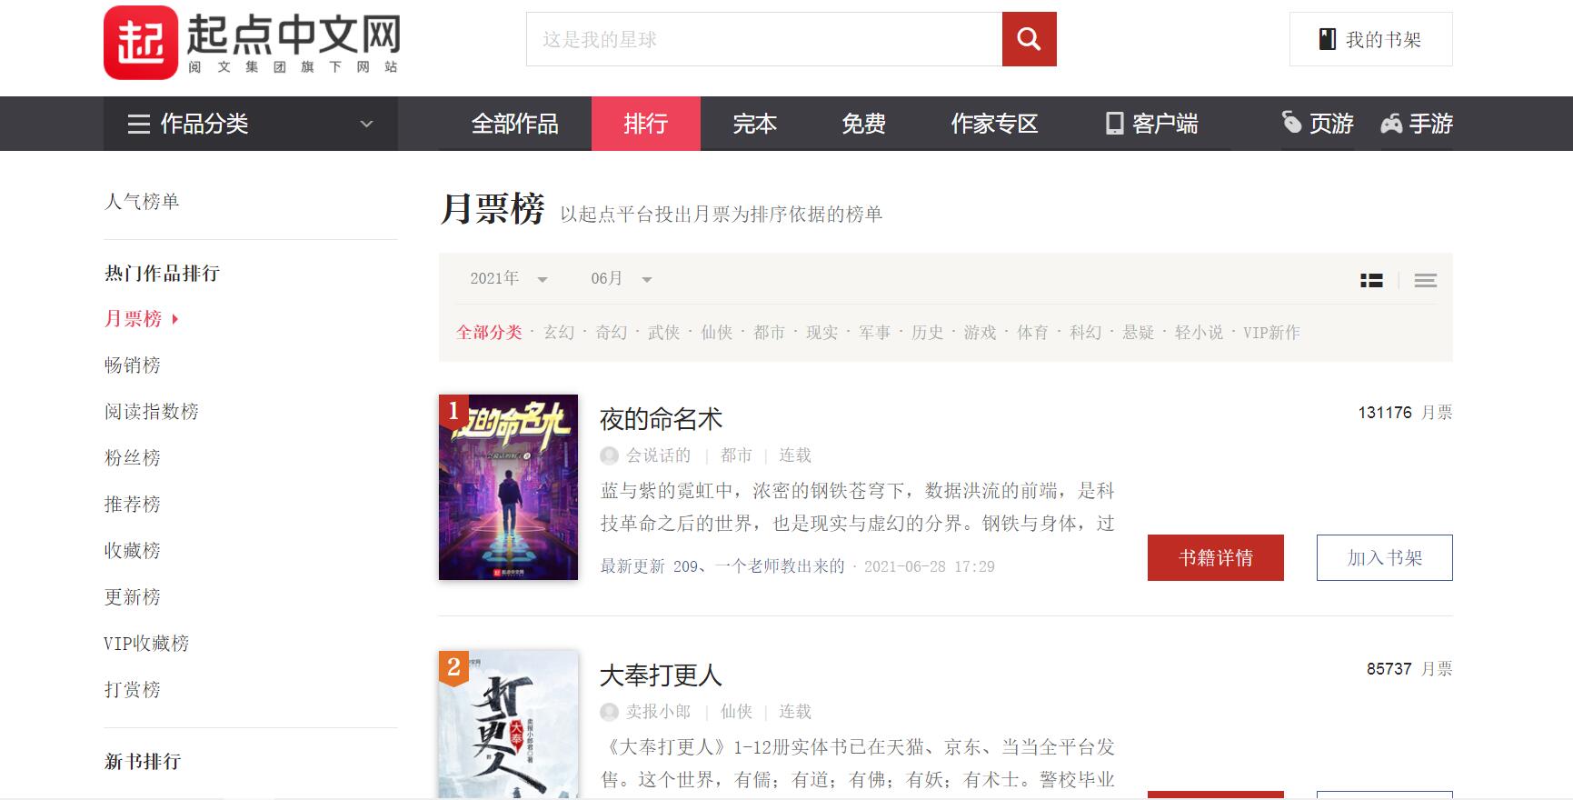Viewport: 1573px width, 800px height.
Task: Filter ranking by 悬疑 category
Action: pos(1138,333)
